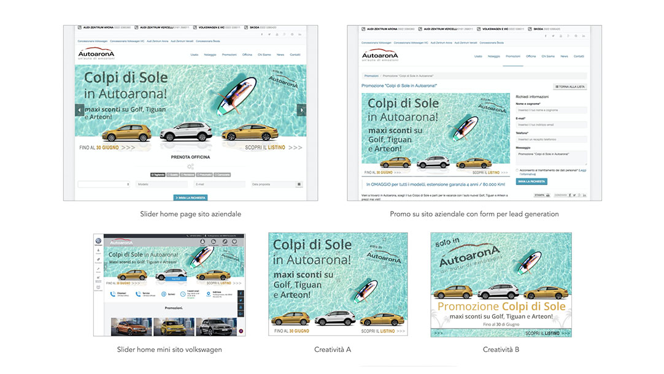Click Audi Zentrum Arona link in home page screenshot
This screenshot has width=664, height=374.
click(x=158, y=41)
